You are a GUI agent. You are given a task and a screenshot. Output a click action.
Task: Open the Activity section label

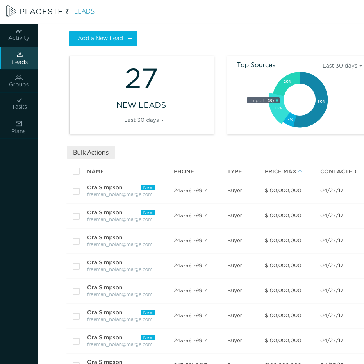(x=19, y=38)
